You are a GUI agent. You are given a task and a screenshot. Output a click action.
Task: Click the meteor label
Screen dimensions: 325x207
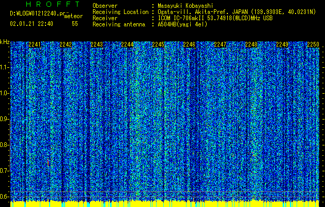73,16
